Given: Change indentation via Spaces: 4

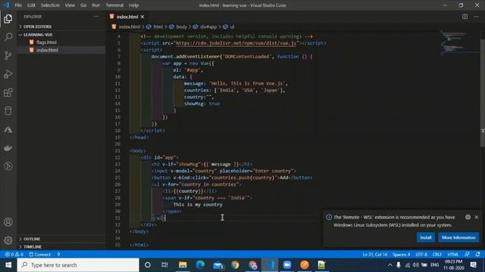Looking at the screenshot, I should point(401,255).
